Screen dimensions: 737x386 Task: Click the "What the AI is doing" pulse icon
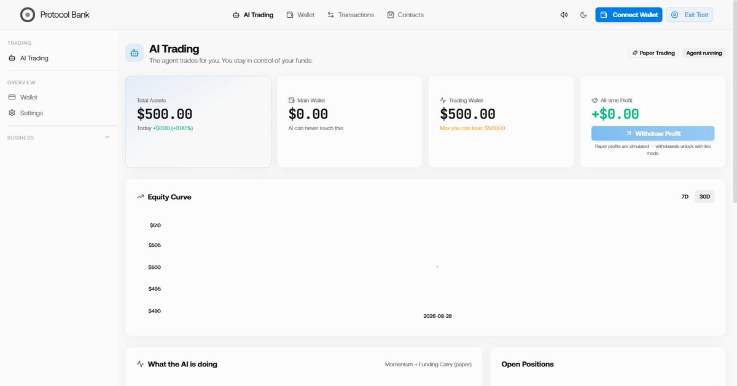coord(140,364)
